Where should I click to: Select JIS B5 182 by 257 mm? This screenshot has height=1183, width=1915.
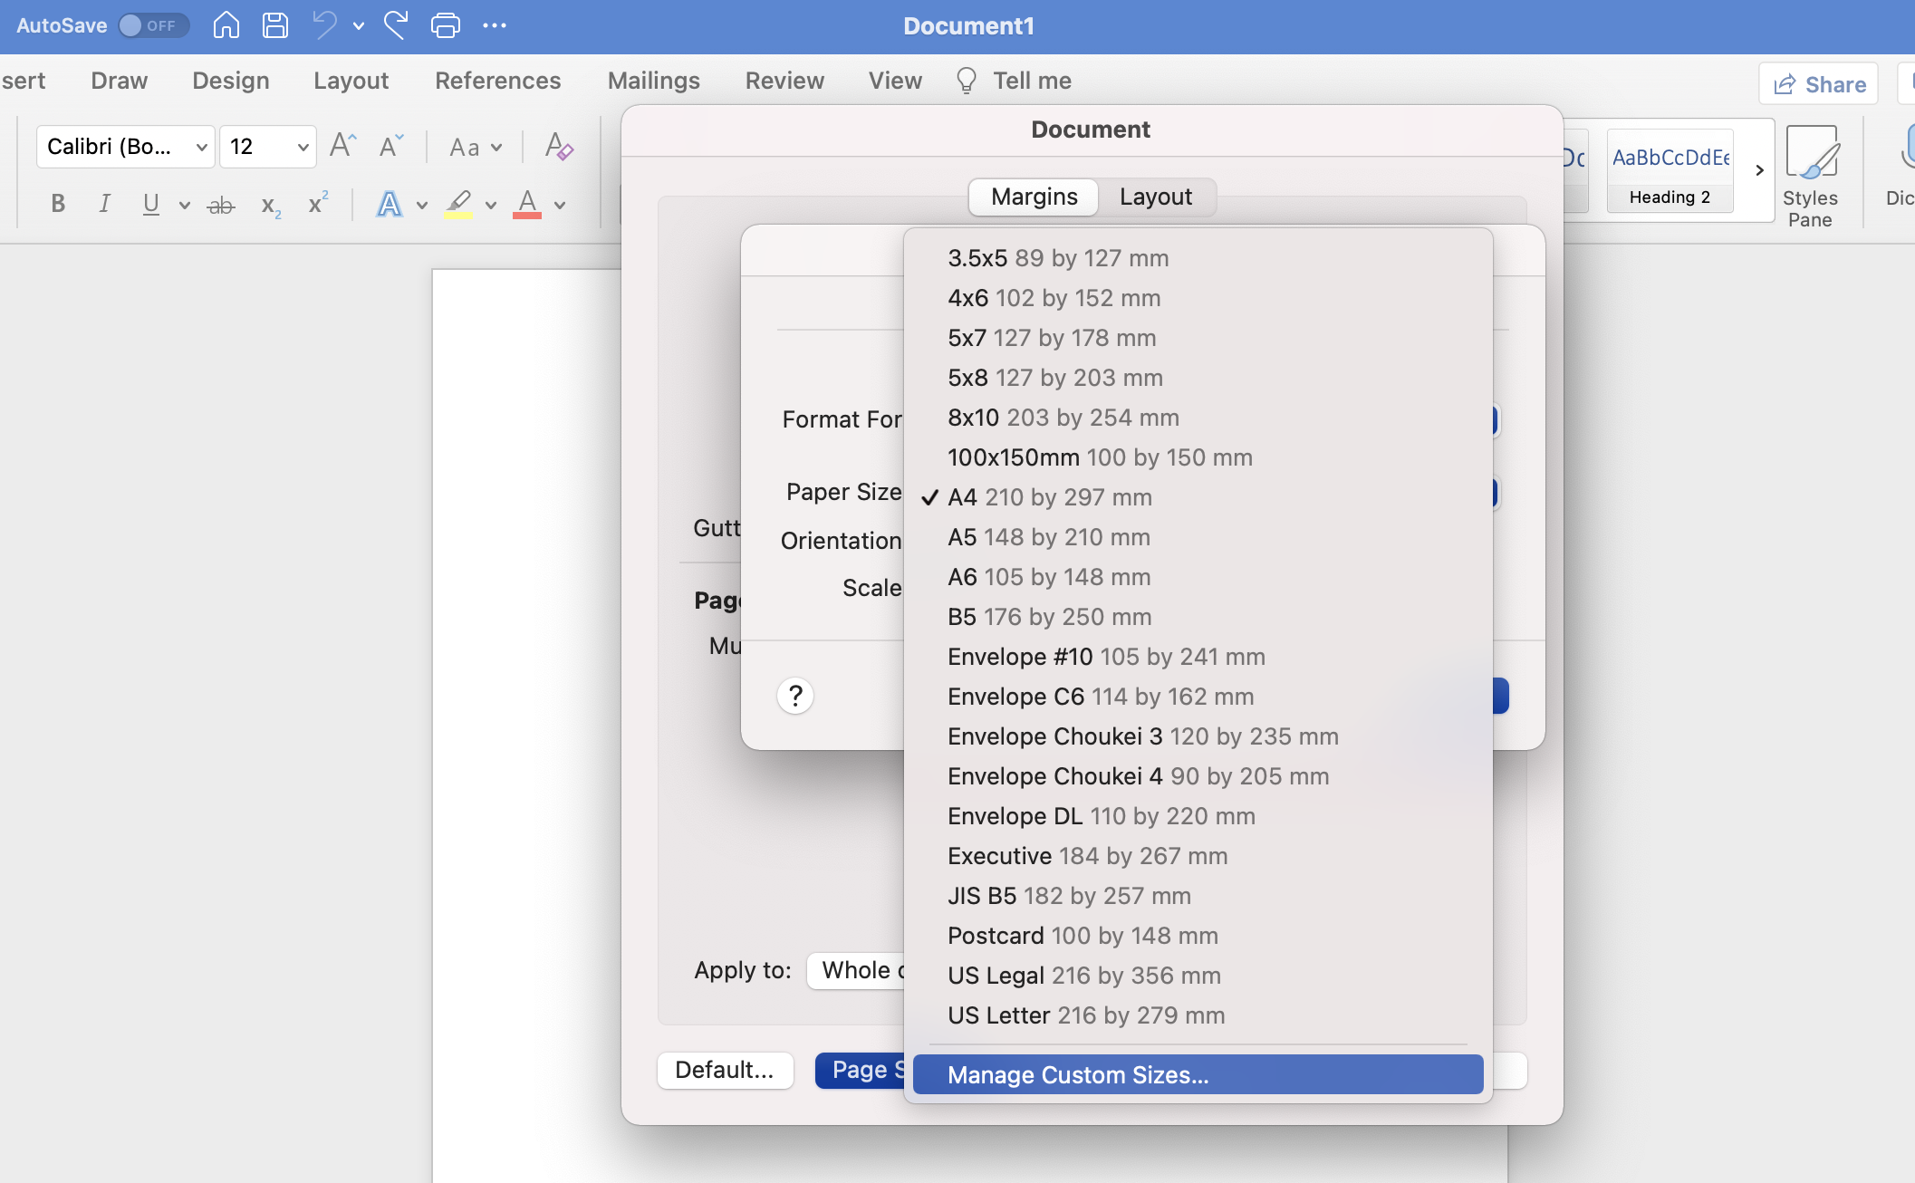[1198, 896]
